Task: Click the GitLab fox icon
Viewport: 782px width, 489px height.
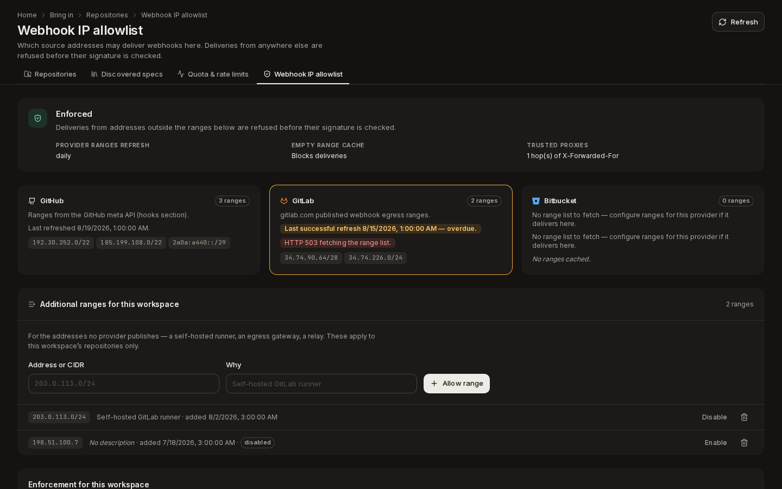Action: click(x=284, y=201)
